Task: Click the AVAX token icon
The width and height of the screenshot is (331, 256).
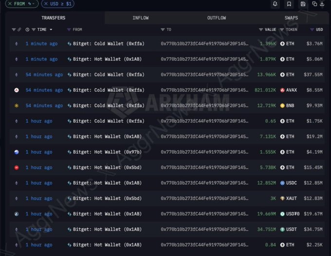Action: pos(282,90)
